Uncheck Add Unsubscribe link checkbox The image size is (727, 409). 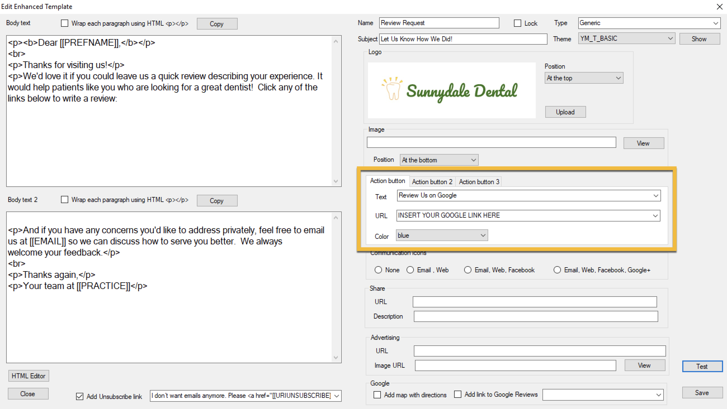point(80,396)
